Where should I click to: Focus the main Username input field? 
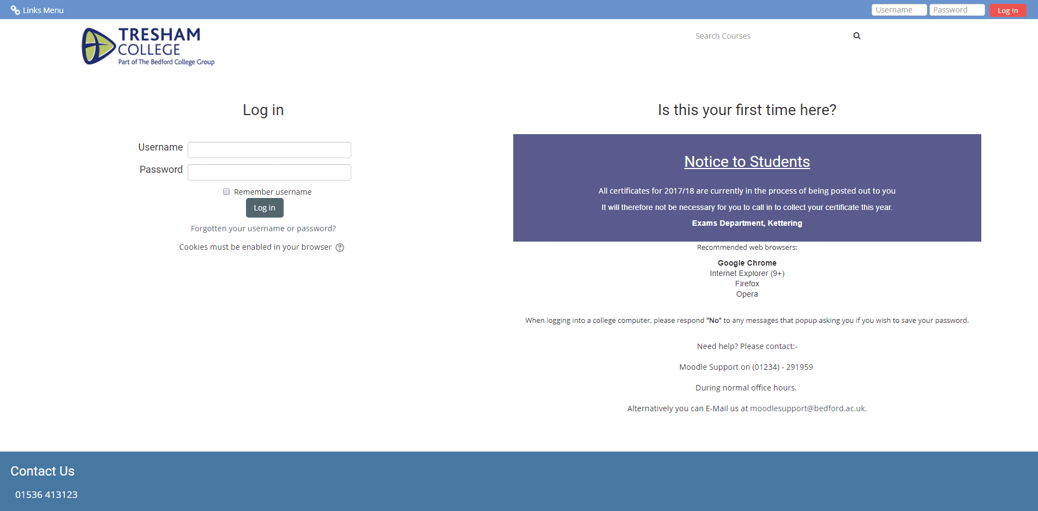(x=269, y=150)
